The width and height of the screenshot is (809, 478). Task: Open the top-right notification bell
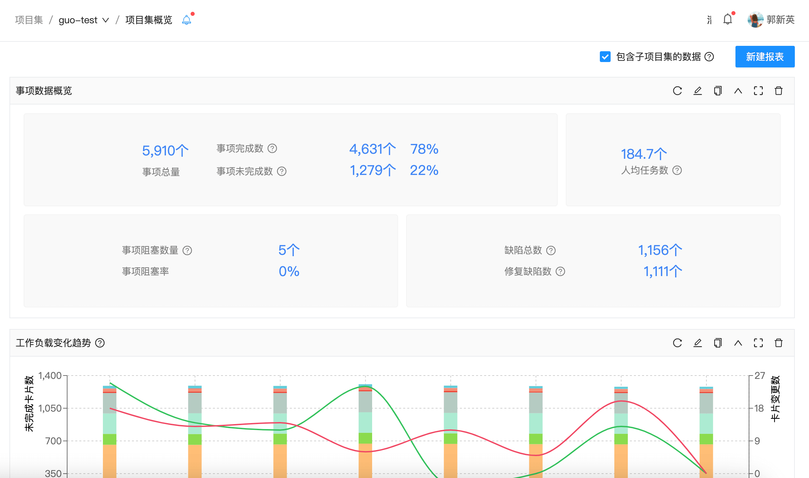point(728,20)
